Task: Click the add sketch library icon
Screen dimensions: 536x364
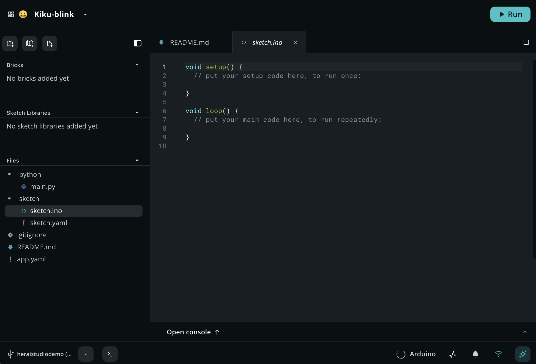Action: point(30,43)
